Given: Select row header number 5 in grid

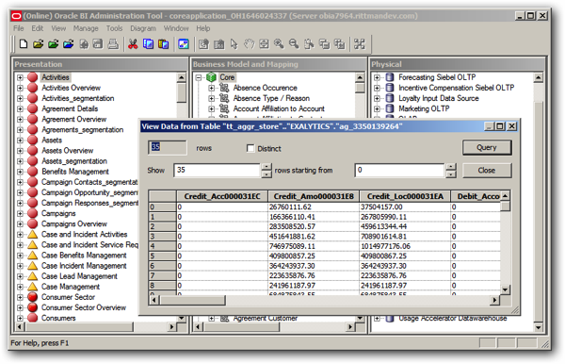Looking at the screenshot, I should 162,256.
